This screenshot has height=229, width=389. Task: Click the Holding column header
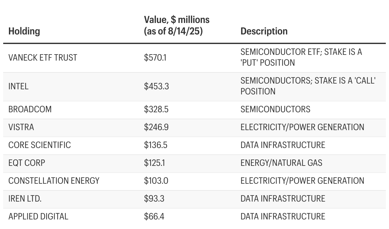pyautogui.click(x=24, y=31)
